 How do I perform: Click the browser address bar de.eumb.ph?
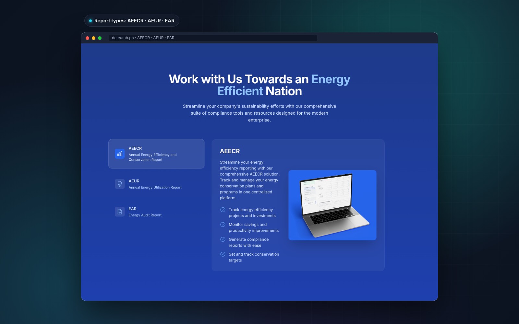pyautogui.click(x=212, y=38)
